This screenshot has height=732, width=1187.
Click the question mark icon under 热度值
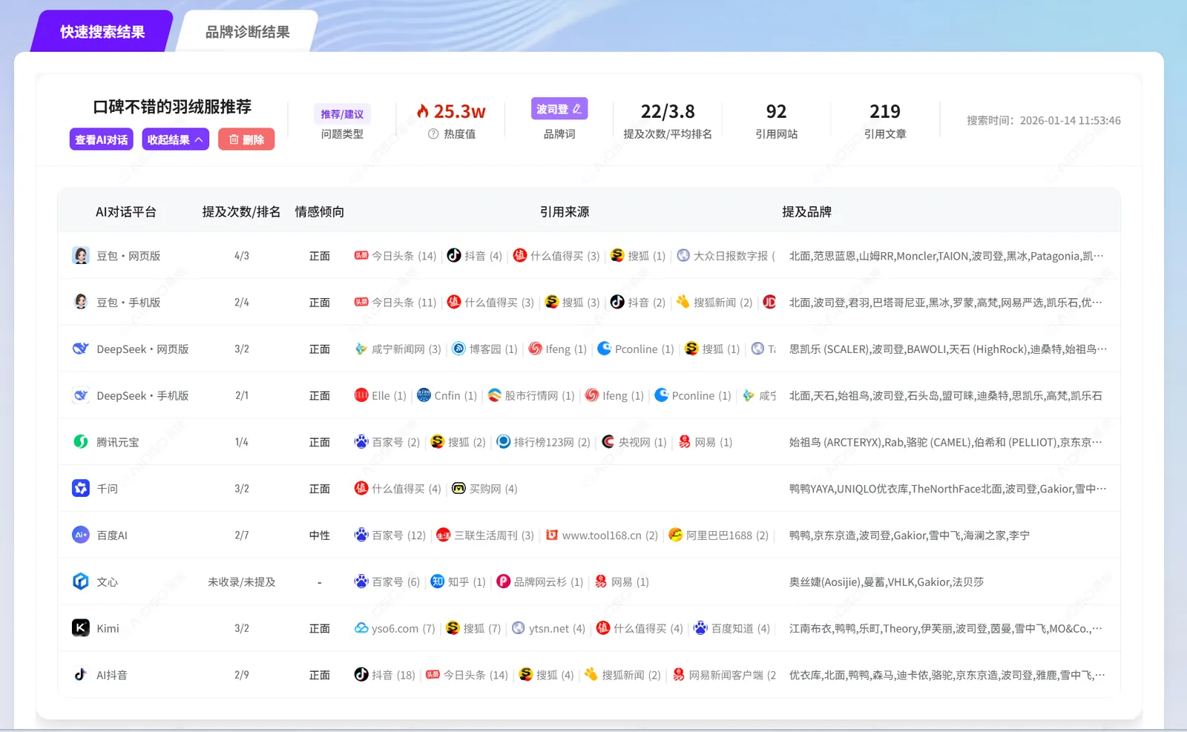click(433, 134)
